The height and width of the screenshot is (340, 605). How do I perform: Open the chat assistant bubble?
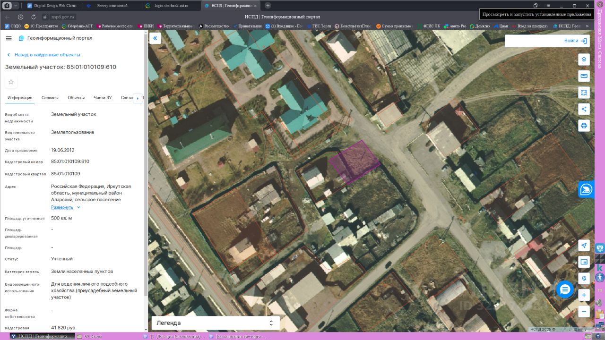[x=565, y=289]
